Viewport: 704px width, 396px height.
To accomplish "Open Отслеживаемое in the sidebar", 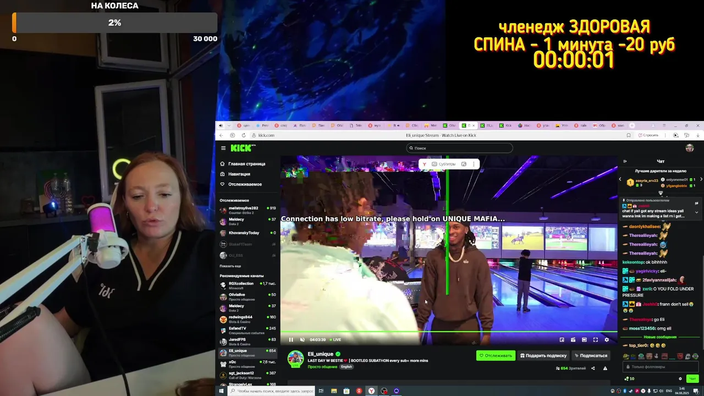I will [241, 184].
